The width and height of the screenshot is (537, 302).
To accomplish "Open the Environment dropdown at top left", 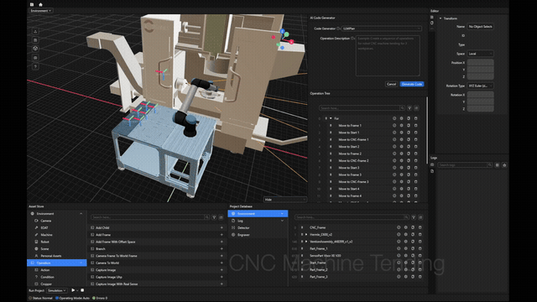I will pyautogui.click(x=41, y=11).
